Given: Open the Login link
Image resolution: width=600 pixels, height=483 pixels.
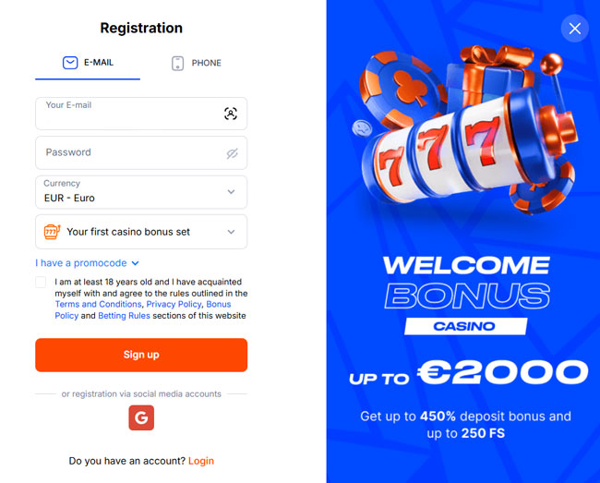Looking at the screenshot, I should [201, 461].
